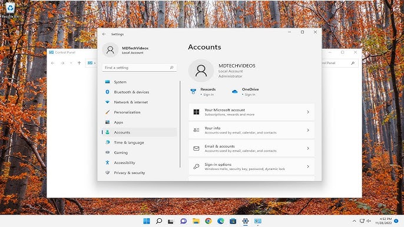Select Bluetooth & devices in sidebar

[140, 92]
